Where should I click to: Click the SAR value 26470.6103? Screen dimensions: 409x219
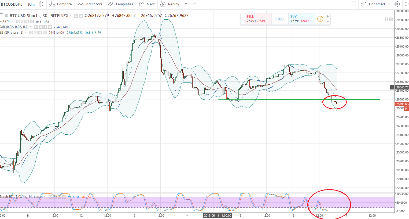pyautogui.click(x=62, y=27)
